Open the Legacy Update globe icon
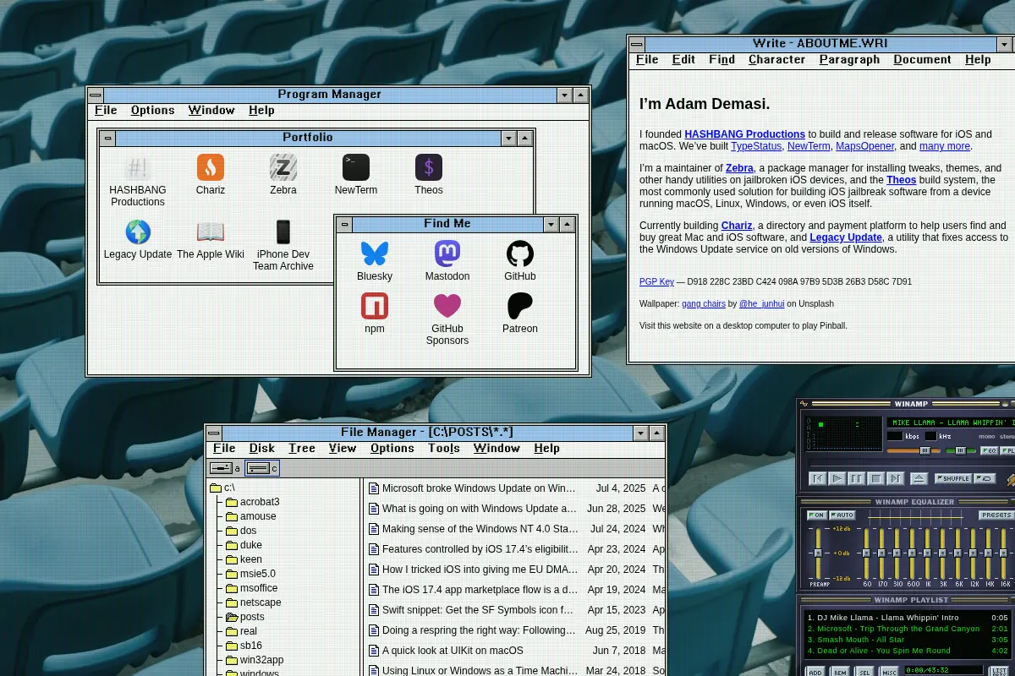This screenshot has height=676, width=1015. 138,239
